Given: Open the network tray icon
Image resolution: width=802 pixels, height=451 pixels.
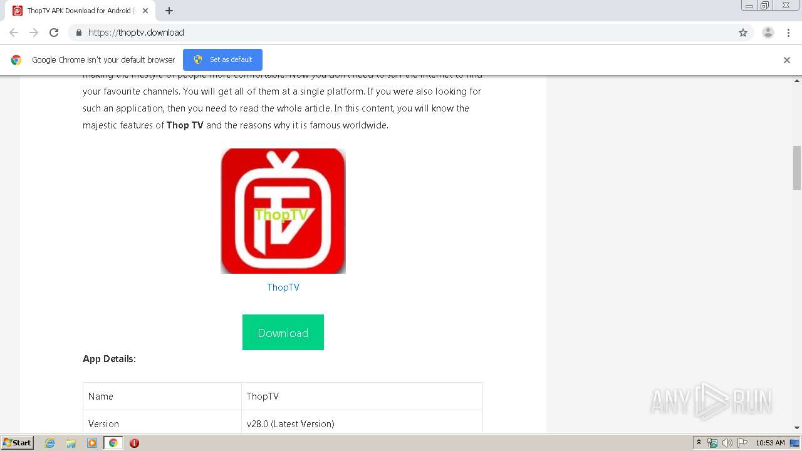Looking at the screenshot, I should (x=712, y=443).
